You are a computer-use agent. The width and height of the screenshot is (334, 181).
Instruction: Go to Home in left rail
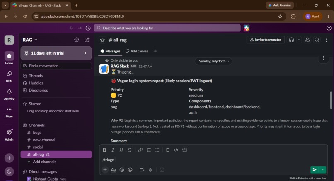(9, 58)
